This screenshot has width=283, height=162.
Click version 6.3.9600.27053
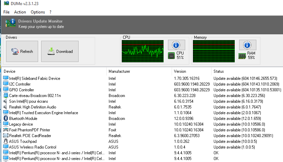(x=187, y=136)
